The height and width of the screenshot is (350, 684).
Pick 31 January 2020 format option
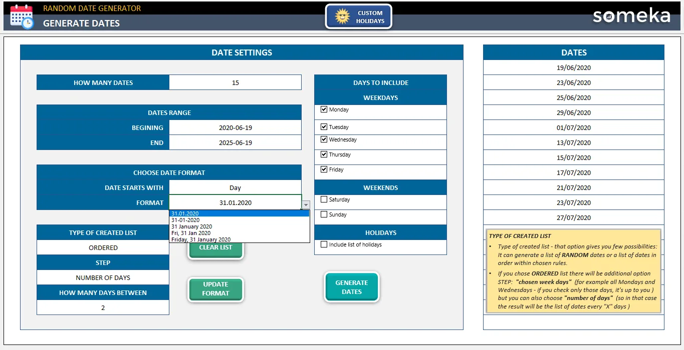(x=240, y=226)
